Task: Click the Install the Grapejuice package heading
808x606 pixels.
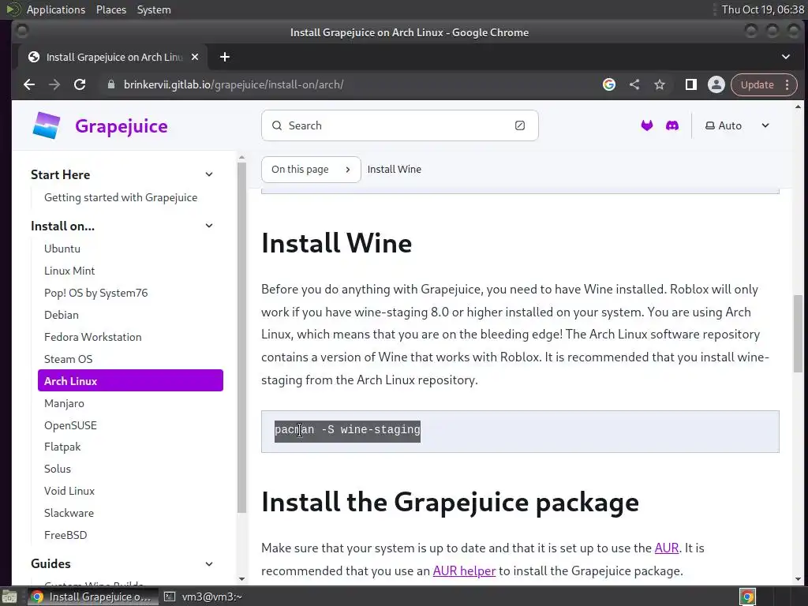Action: 450,502
